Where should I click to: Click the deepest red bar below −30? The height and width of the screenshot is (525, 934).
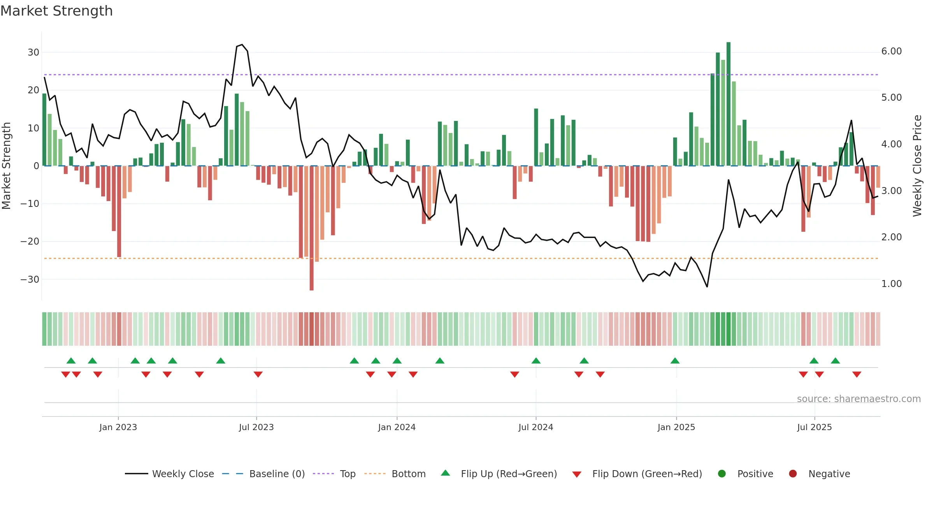click(x=312, y=228)
